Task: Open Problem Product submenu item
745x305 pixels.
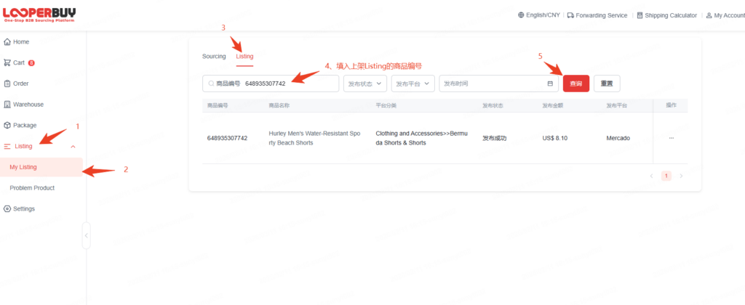Action: (x=32, y=188)
